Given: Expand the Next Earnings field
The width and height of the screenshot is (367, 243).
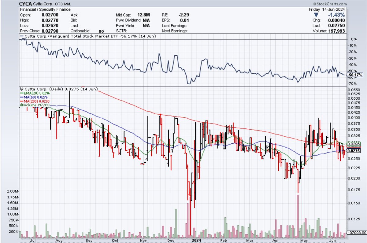Looking at the screenshot, I should coord(174,31).
